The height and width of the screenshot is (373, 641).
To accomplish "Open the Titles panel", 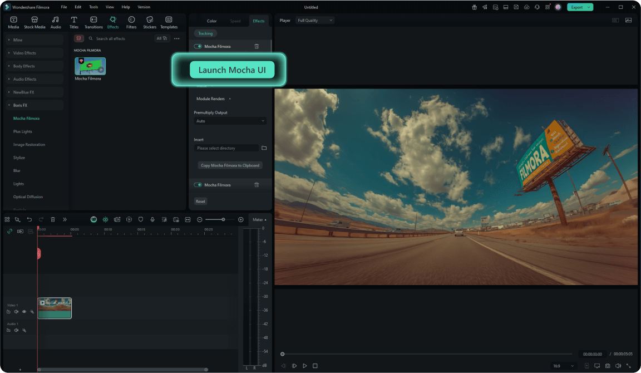I will 73,22.
